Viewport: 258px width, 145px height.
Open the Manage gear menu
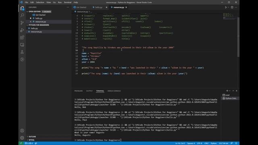point(22,138)
